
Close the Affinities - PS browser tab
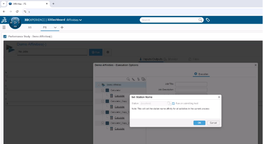(x=47, y=4)
